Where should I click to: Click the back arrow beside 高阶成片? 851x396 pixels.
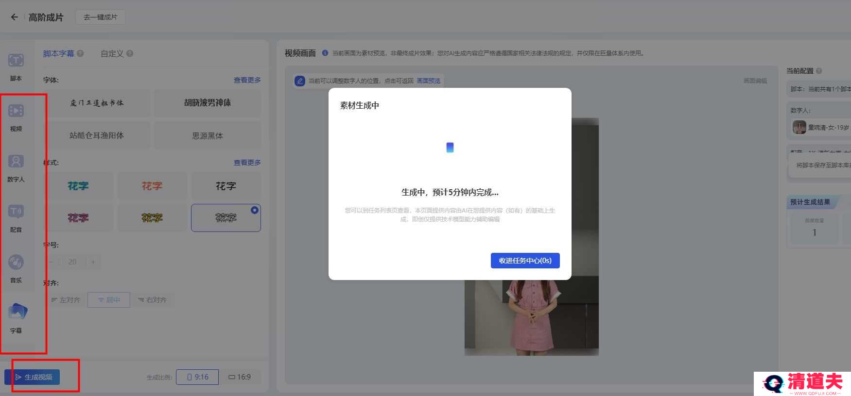(x=15, y=17)
